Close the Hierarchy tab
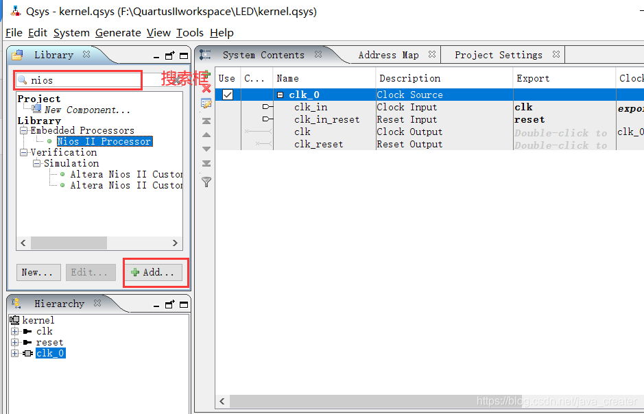This screenshot has height=414, width=644. [x=97, y=303]
